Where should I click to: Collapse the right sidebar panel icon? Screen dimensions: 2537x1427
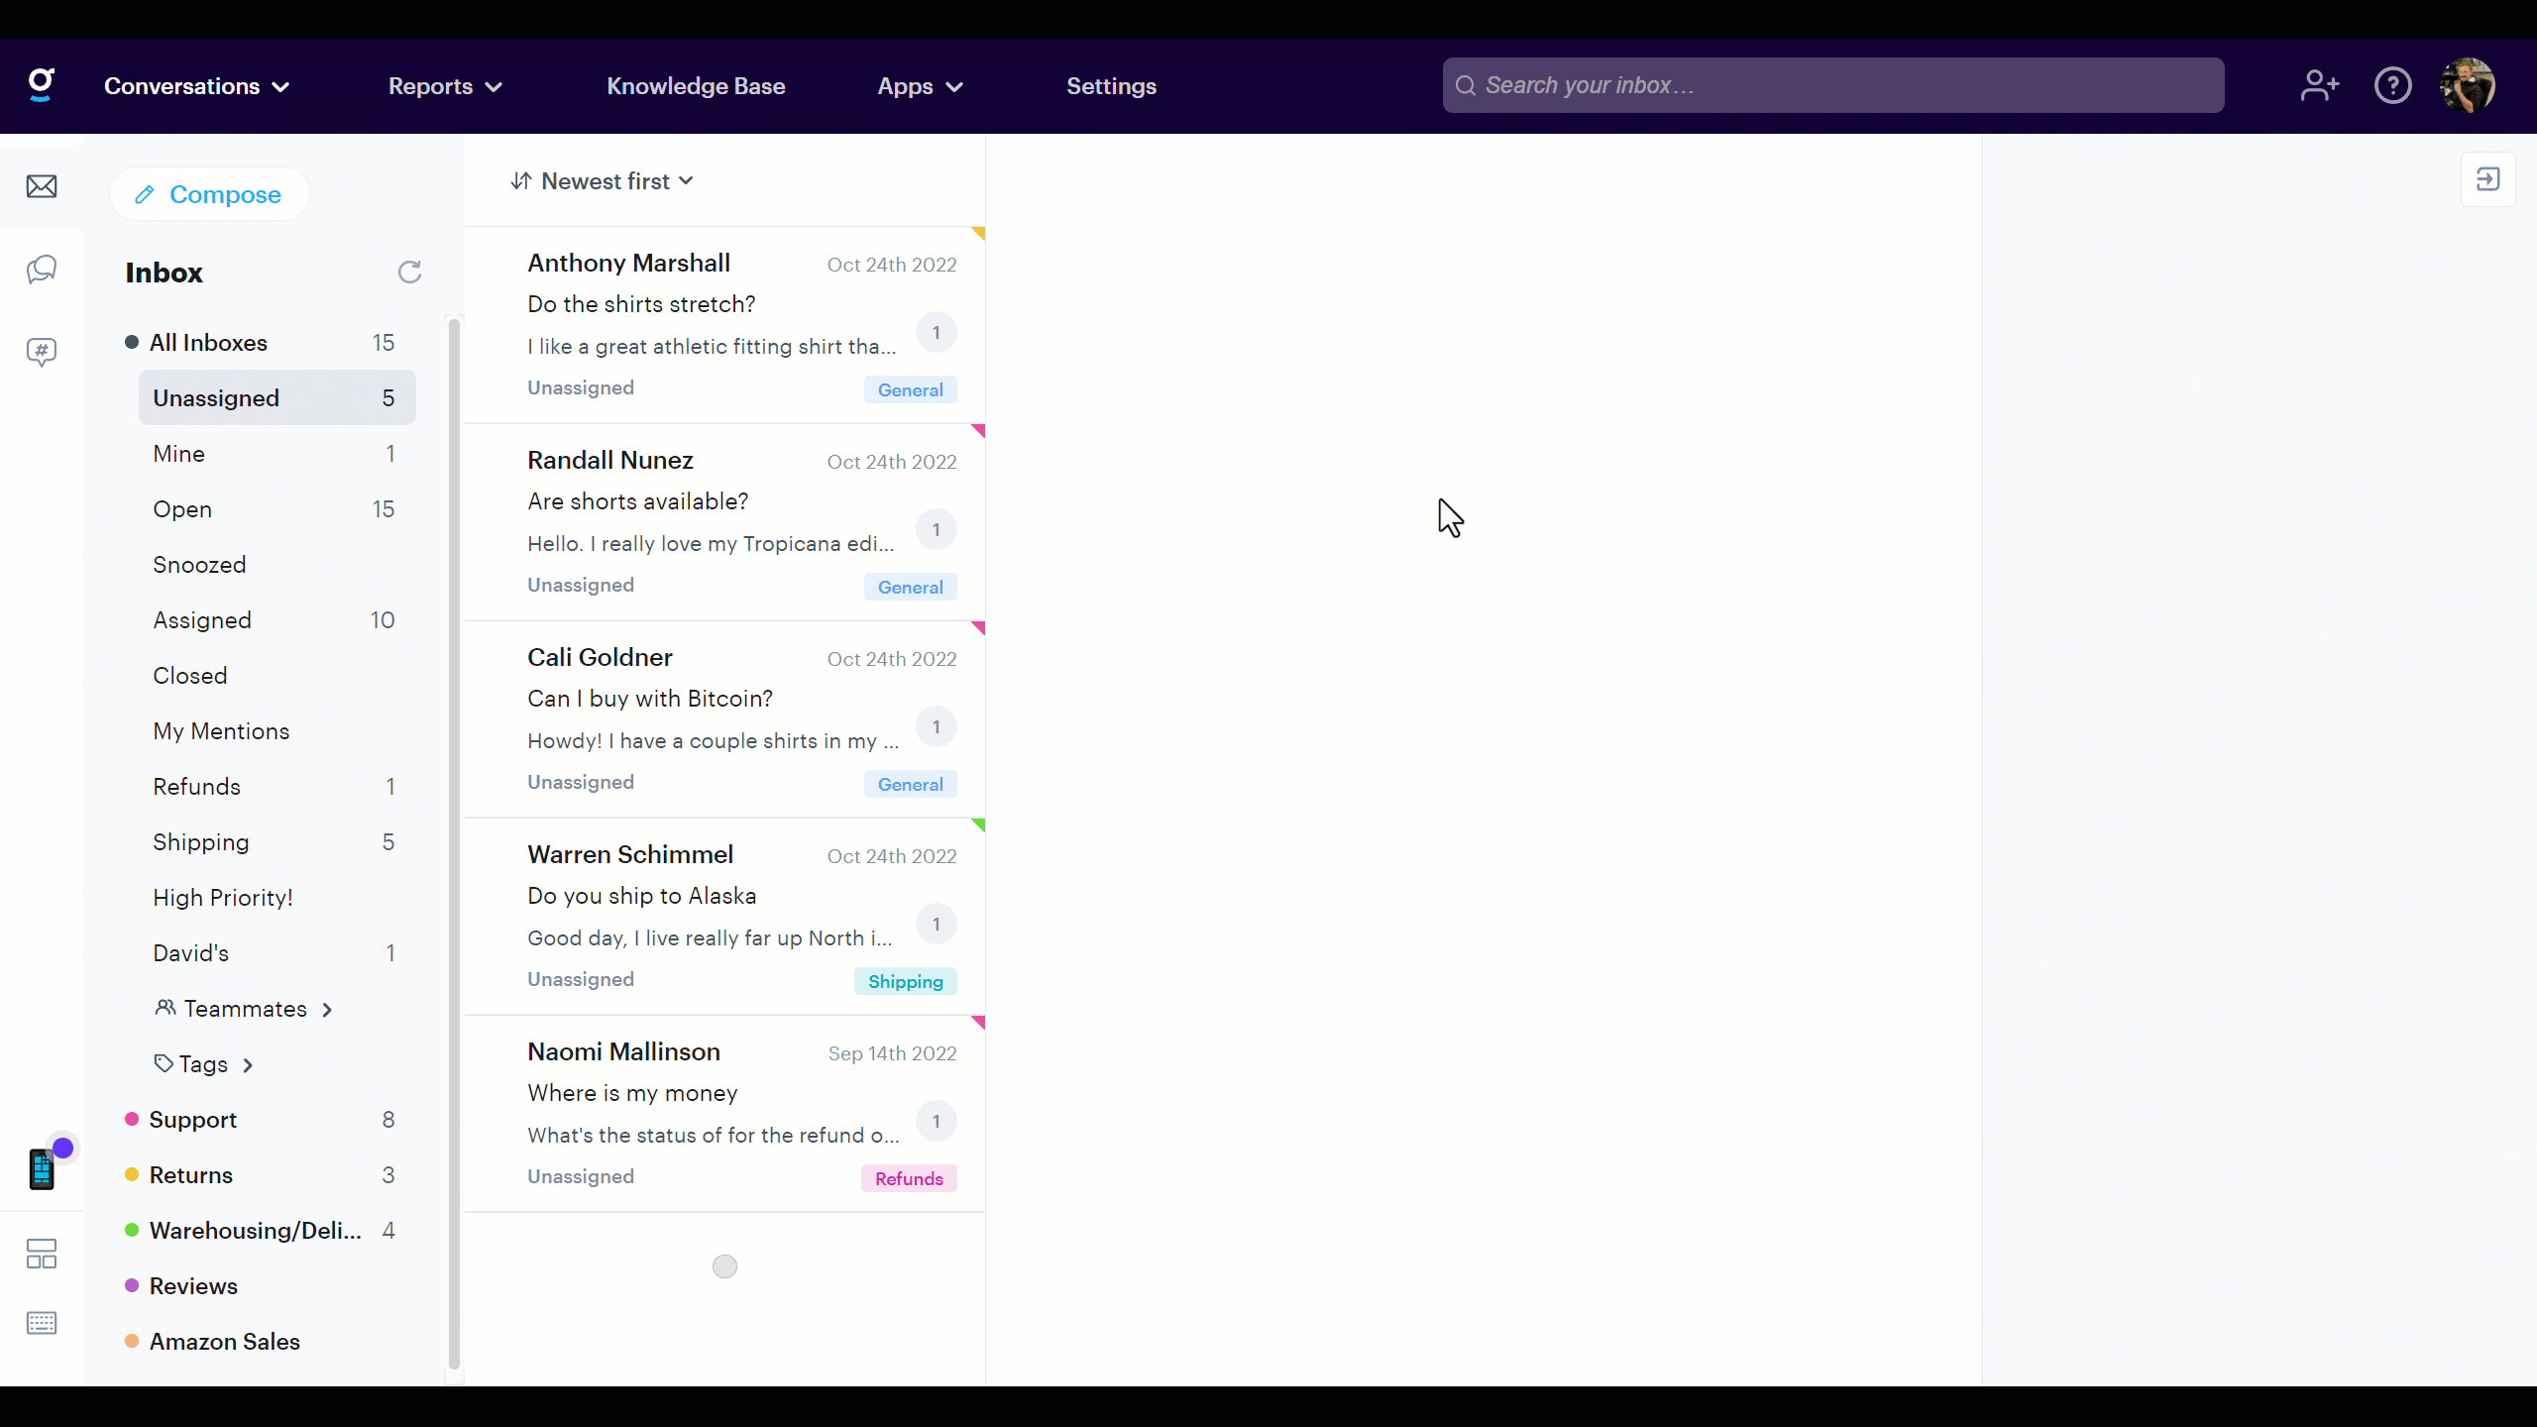click(x=2487, y=179)
